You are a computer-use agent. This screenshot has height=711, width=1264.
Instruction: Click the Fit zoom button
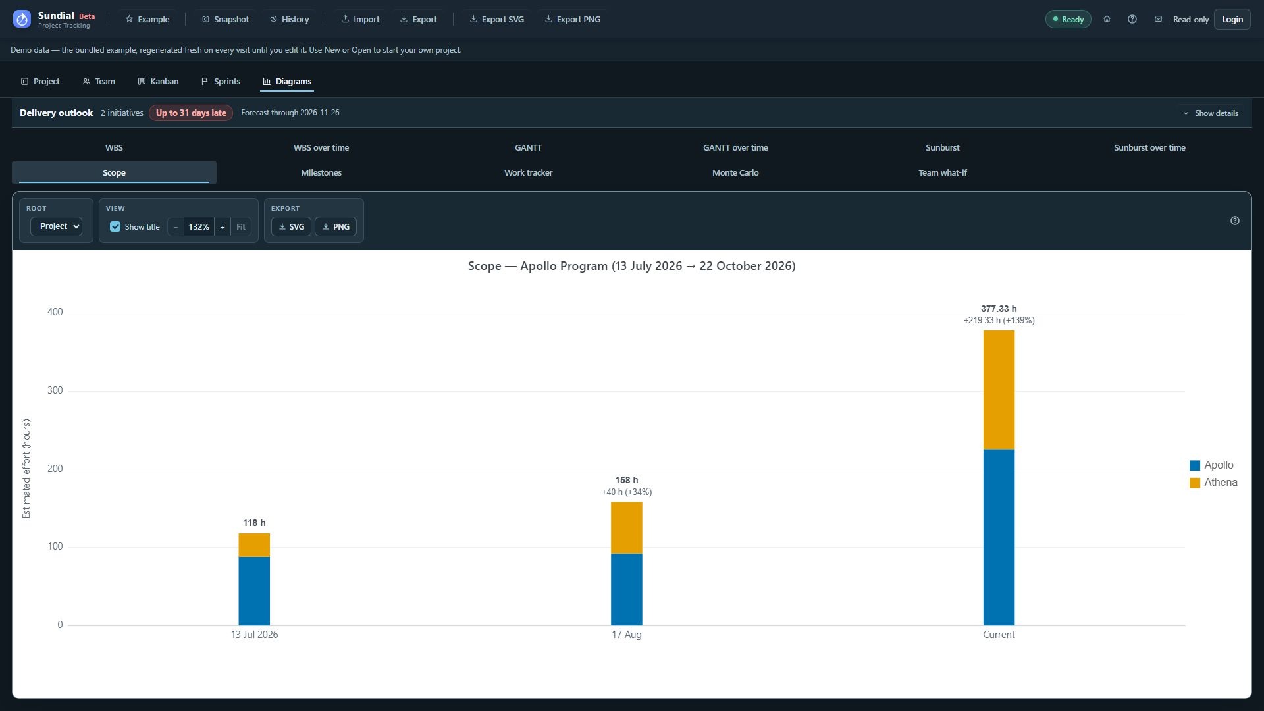[x=241, y=226]
